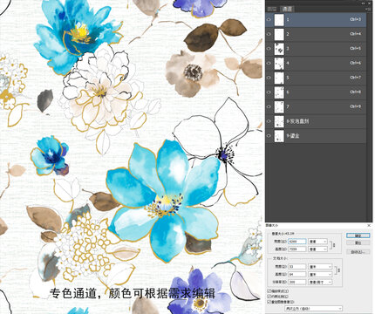The height and width of the screenshot is (314, 375).
Task: Toggle the Constrain Proportions checkbox
Action: tap(269, 297)
